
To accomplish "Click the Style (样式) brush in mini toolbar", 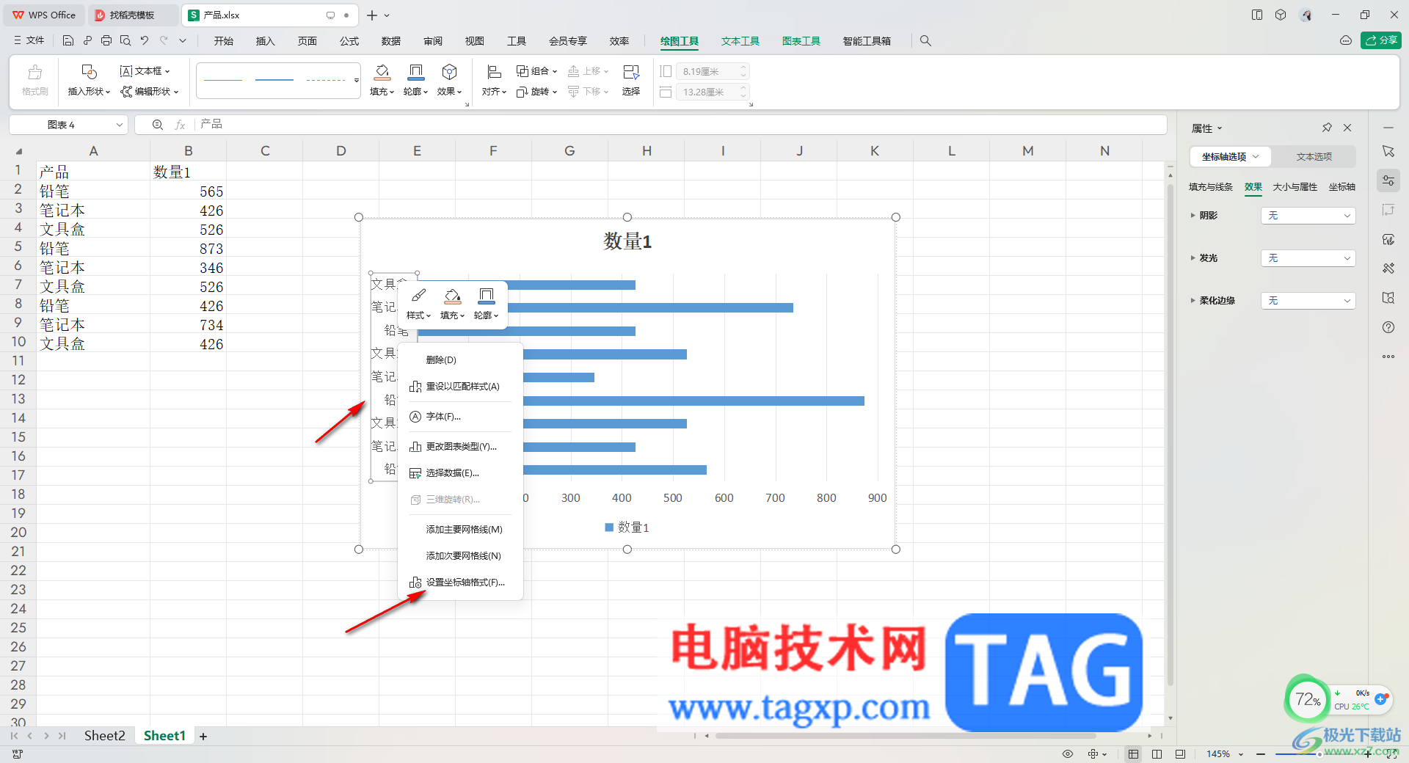I will point(418,296).
